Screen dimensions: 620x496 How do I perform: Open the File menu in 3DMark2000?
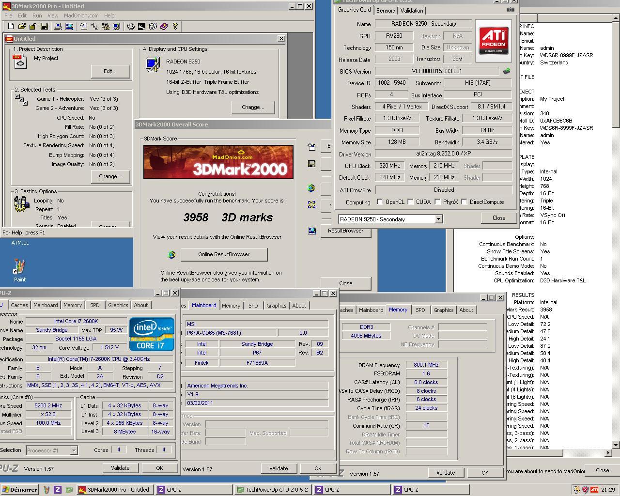(8, 15)
